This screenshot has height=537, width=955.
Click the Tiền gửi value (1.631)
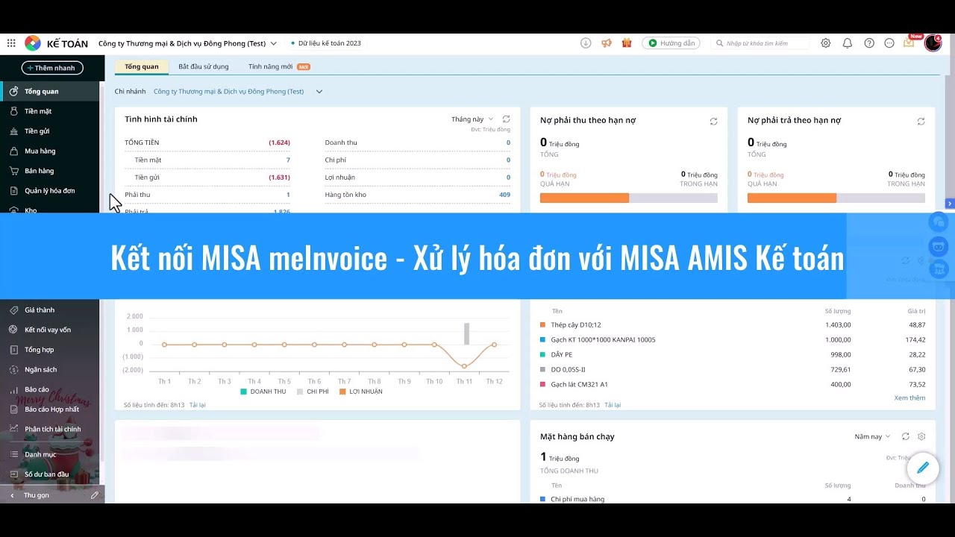click(279, 178)
